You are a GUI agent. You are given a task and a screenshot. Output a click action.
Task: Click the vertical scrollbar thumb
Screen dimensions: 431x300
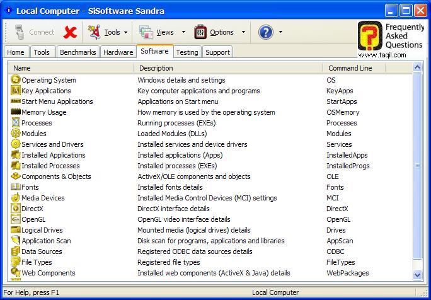417,166
